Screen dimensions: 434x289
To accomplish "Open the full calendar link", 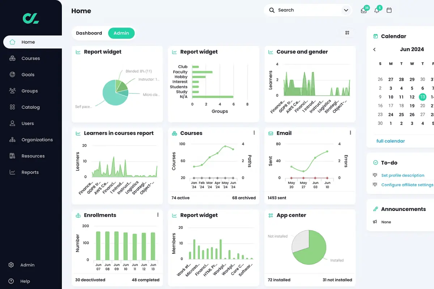I will [x=391, y=141].
